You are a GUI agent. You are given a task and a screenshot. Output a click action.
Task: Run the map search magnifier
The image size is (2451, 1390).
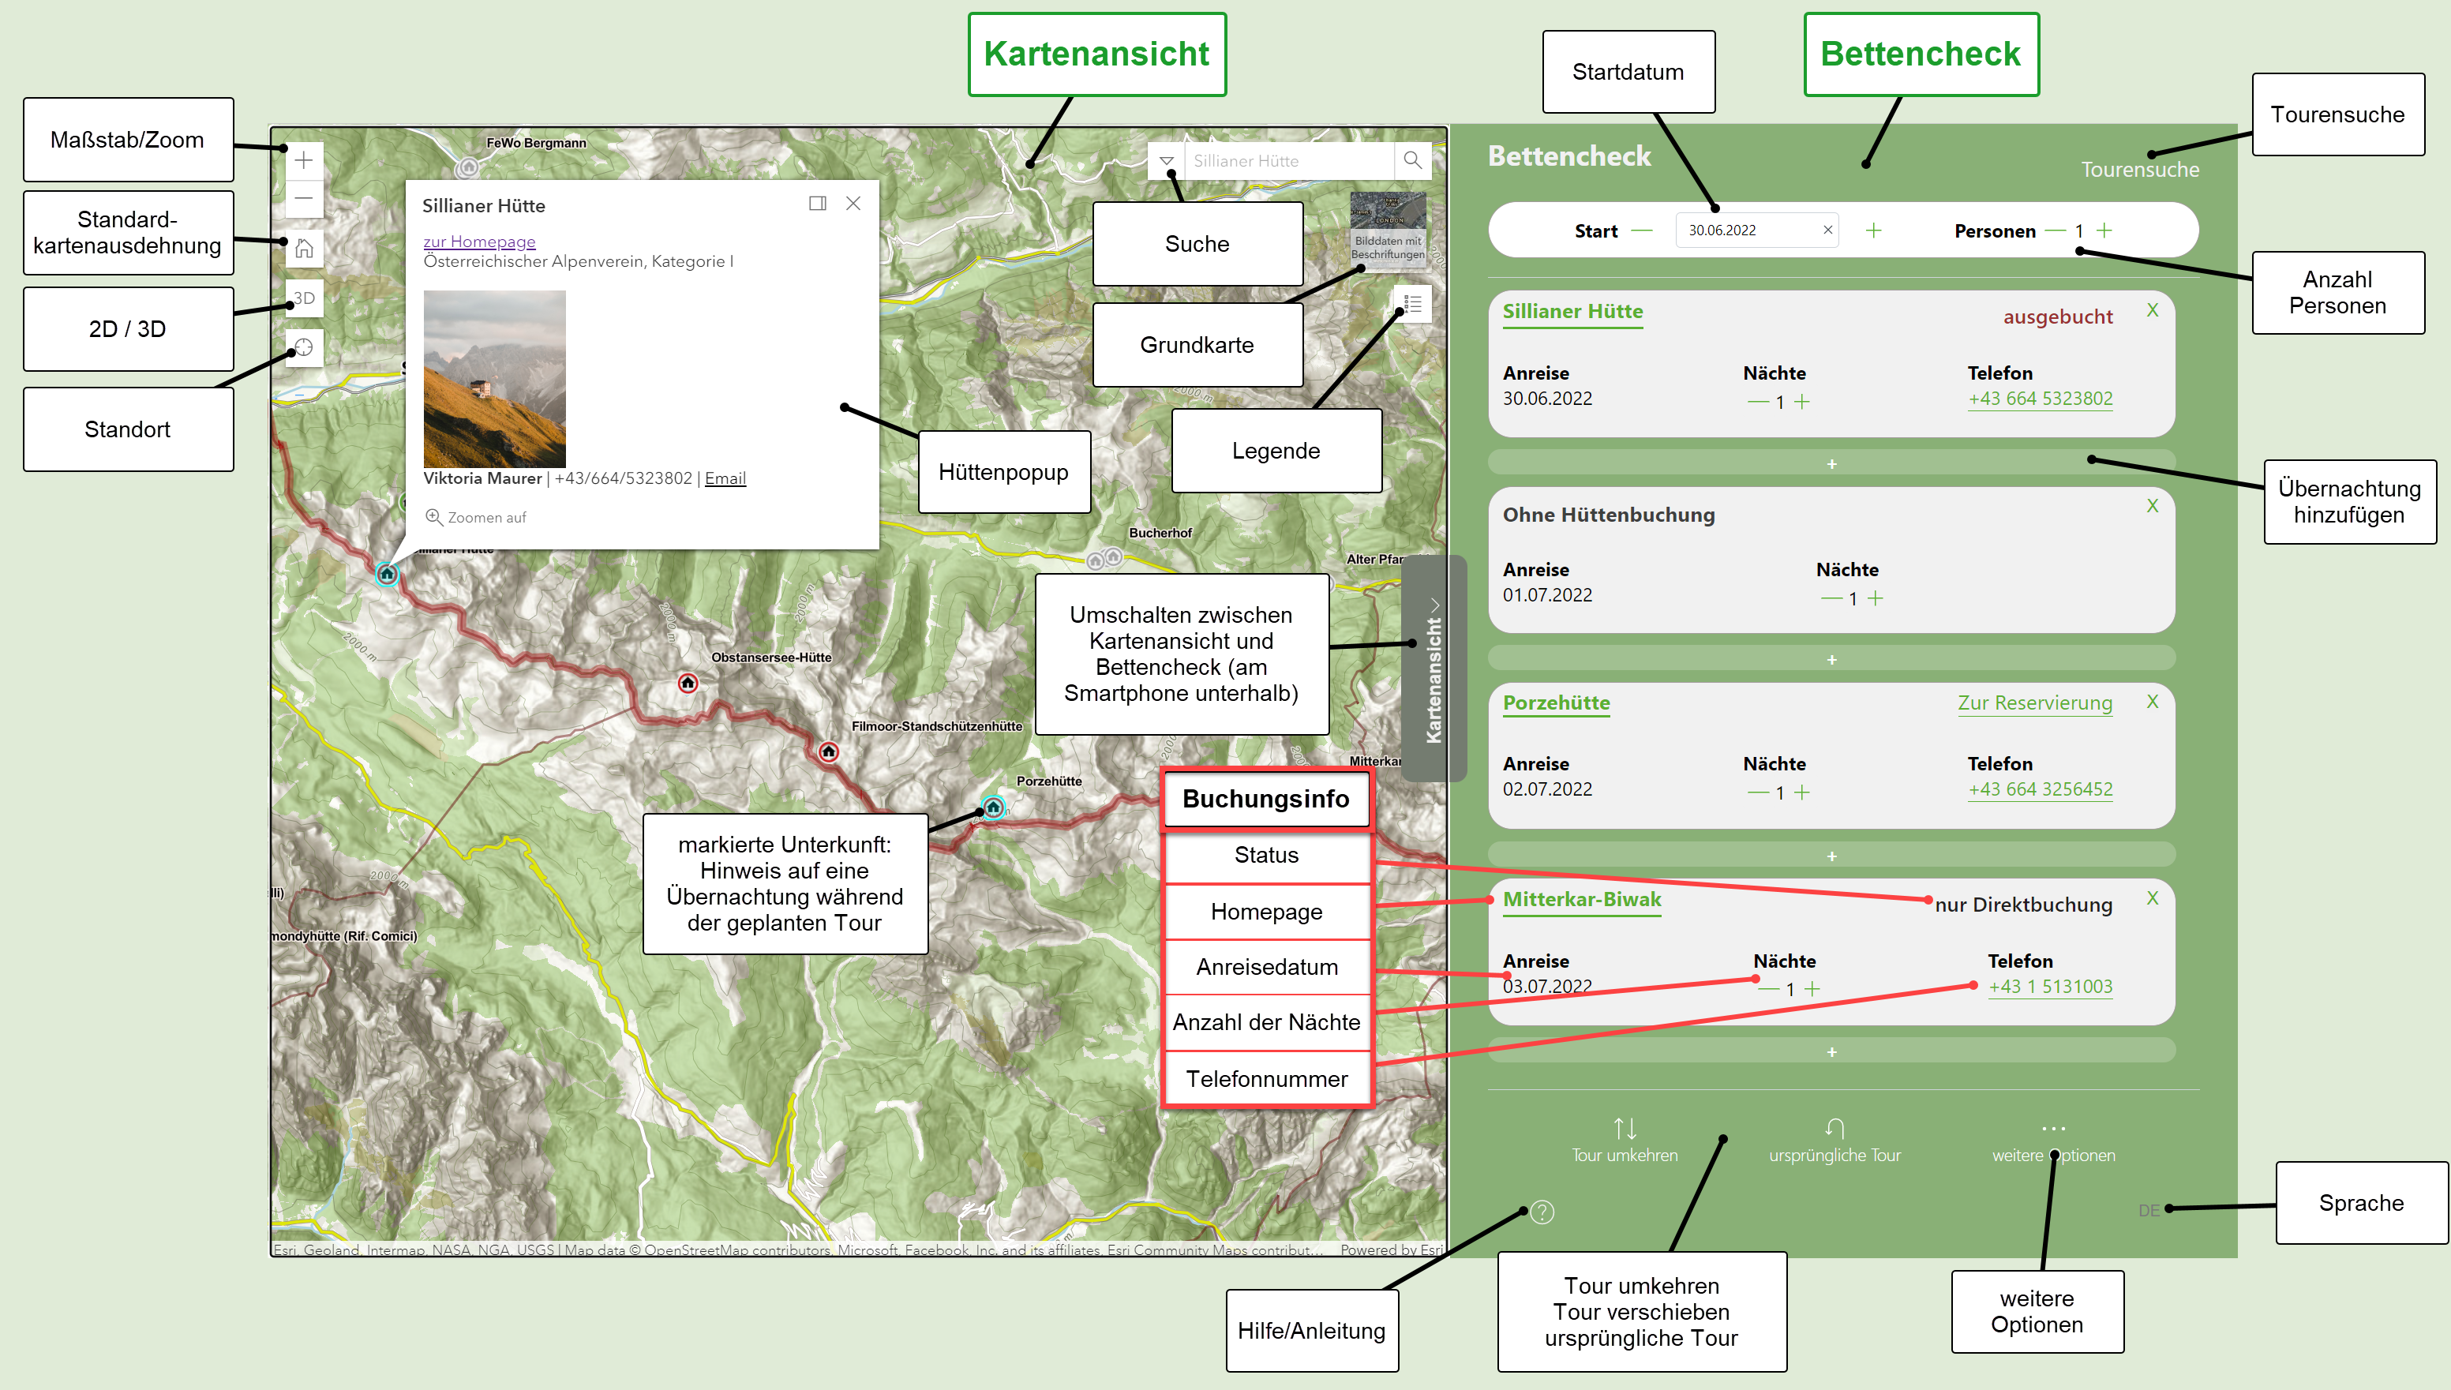click(x=1412, y=160)
